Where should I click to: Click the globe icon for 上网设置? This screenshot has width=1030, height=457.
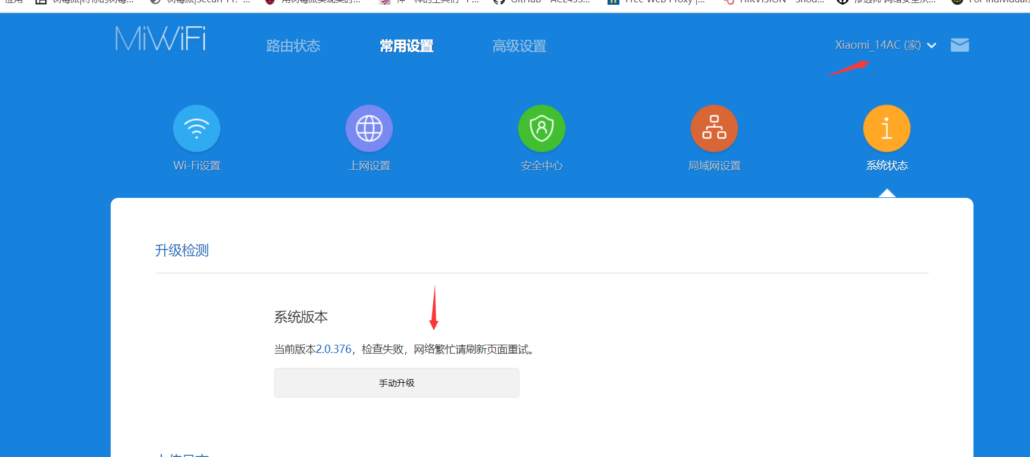pos(369,128)
